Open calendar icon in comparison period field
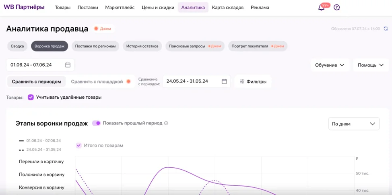The width and height of the screenshot is (392, 195). tap(224, 81)
